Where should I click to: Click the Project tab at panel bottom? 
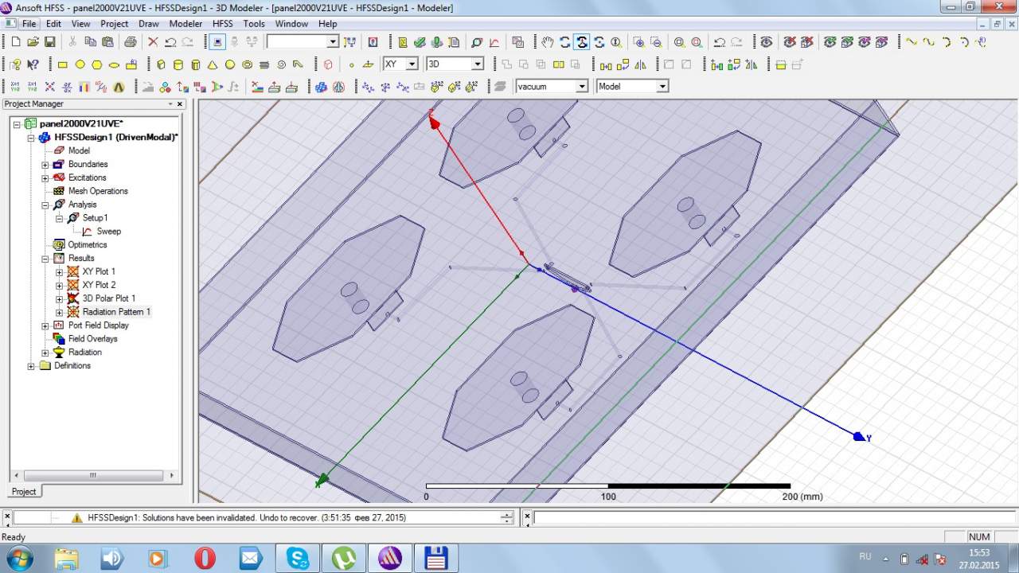[23, 492]
